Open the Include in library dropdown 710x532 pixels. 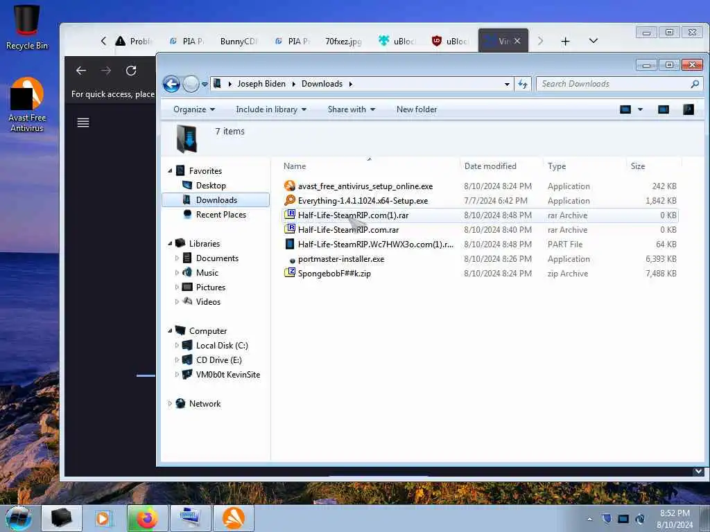pyautogui.click(x=271, y=109)
